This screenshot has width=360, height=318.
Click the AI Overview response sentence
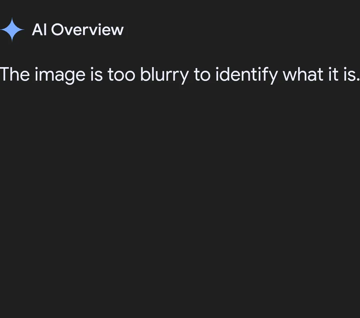point(179,75)
